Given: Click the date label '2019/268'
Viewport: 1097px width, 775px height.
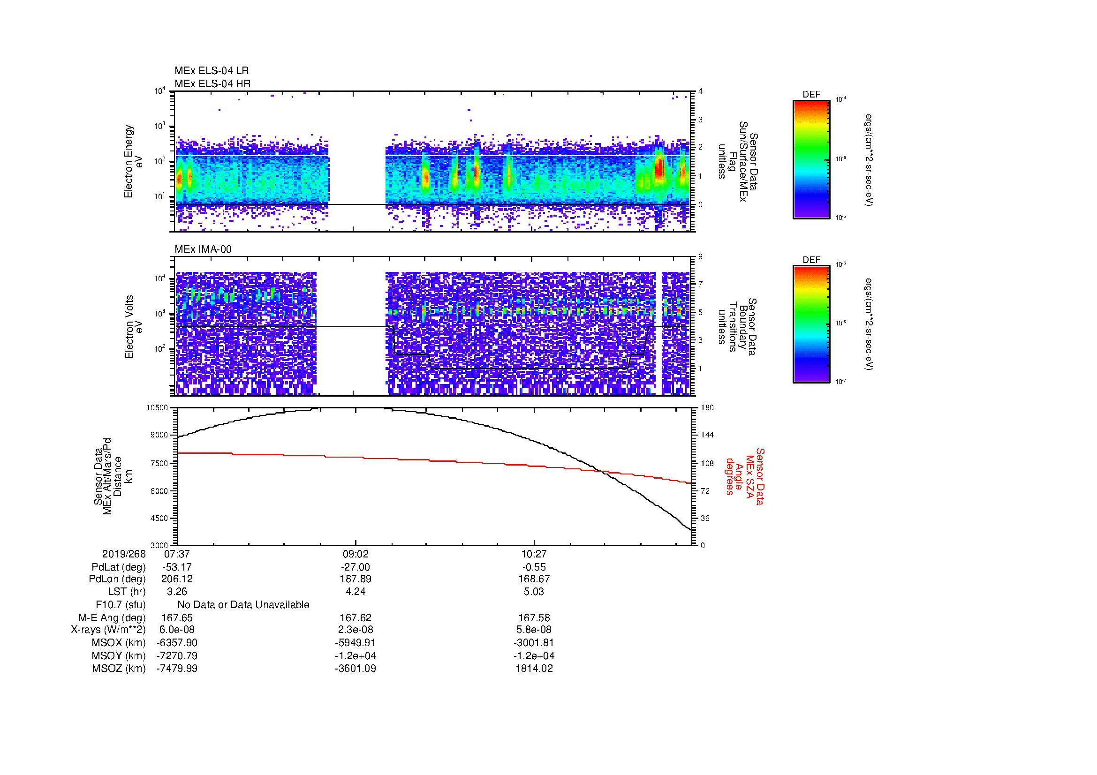Looking at the screenshot, I should 124,554.
